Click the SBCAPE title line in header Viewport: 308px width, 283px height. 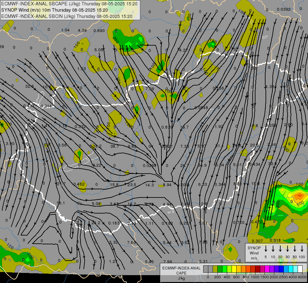pyautogui.click(x=69, y=4)
